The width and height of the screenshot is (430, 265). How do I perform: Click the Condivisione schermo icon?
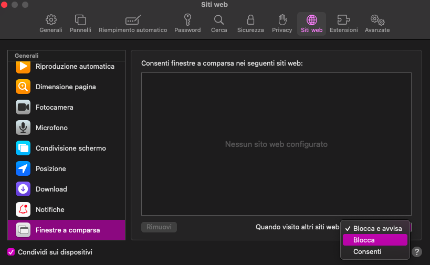click(x=23, y=148)
